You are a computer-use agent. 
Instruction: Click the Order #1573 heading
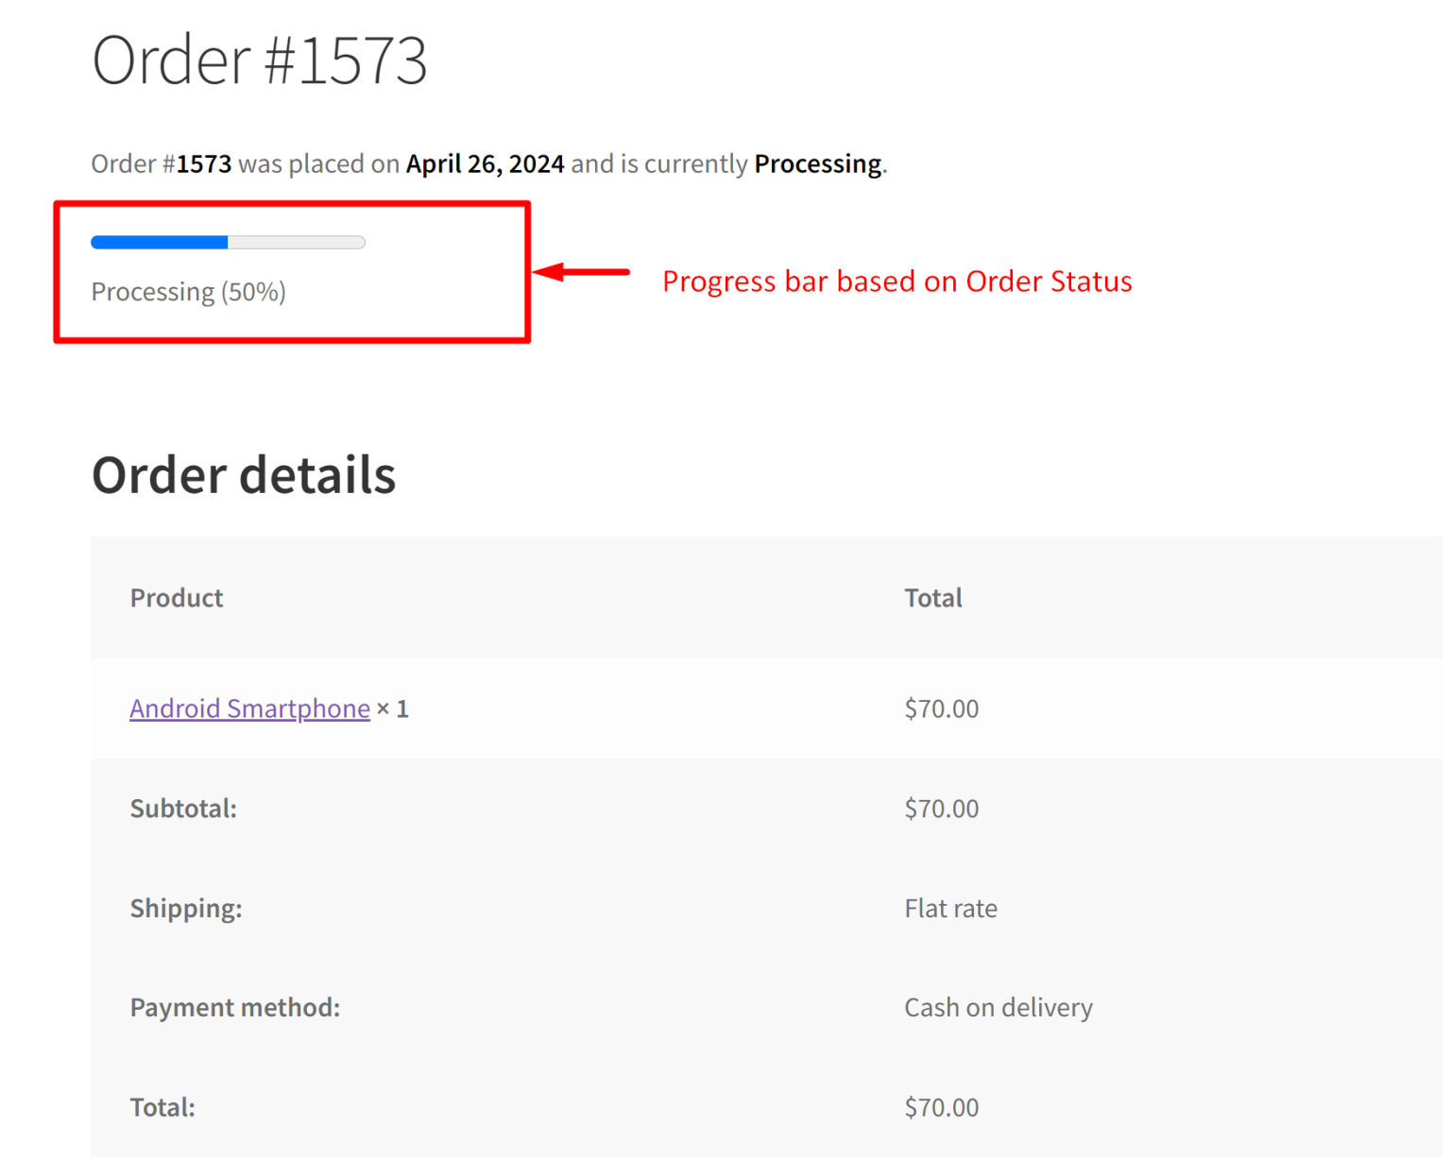point(261,59)
